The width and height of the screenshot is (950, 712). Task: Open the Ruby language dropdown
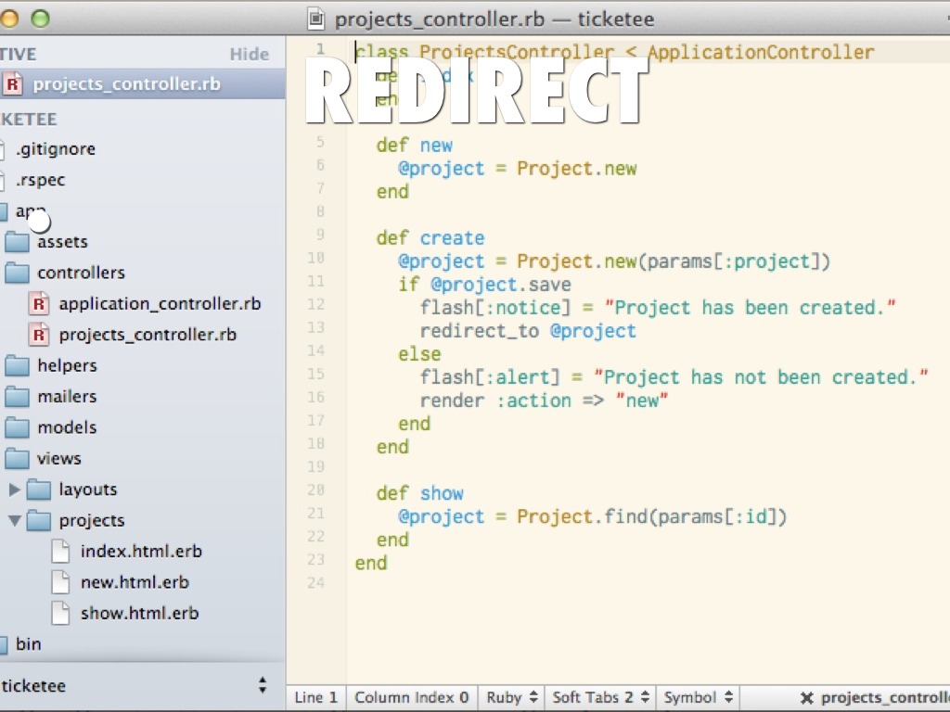(512, 697)
